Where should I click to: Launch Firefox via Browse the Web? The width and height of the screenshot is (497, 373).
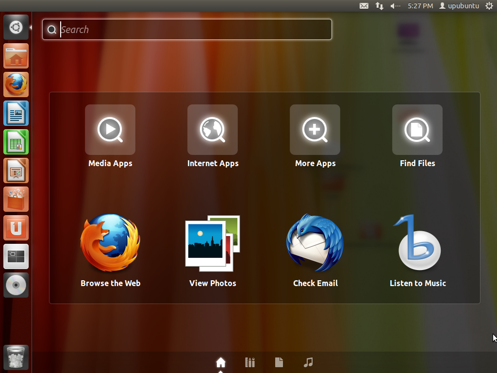pos(110,243)
